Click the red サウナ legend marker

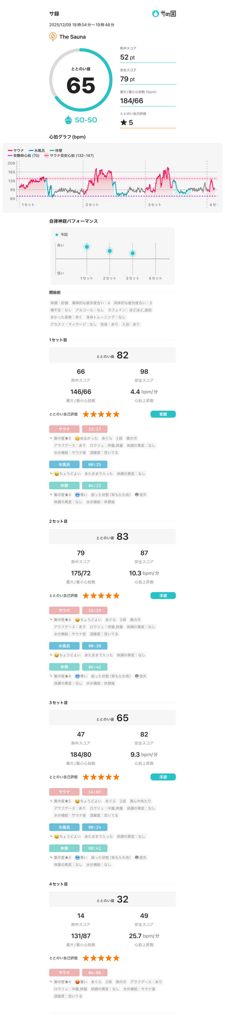click(10, 151)
